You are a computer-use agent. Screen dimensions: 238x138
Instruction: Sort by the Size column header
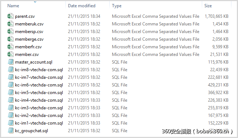point(208,6)
